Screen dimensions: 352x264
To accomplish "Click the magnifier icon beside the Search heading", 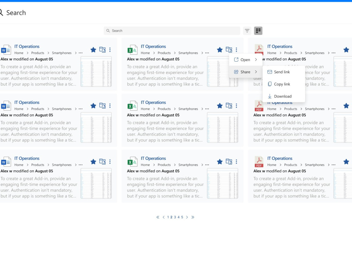I will click(x=1, y=13).
